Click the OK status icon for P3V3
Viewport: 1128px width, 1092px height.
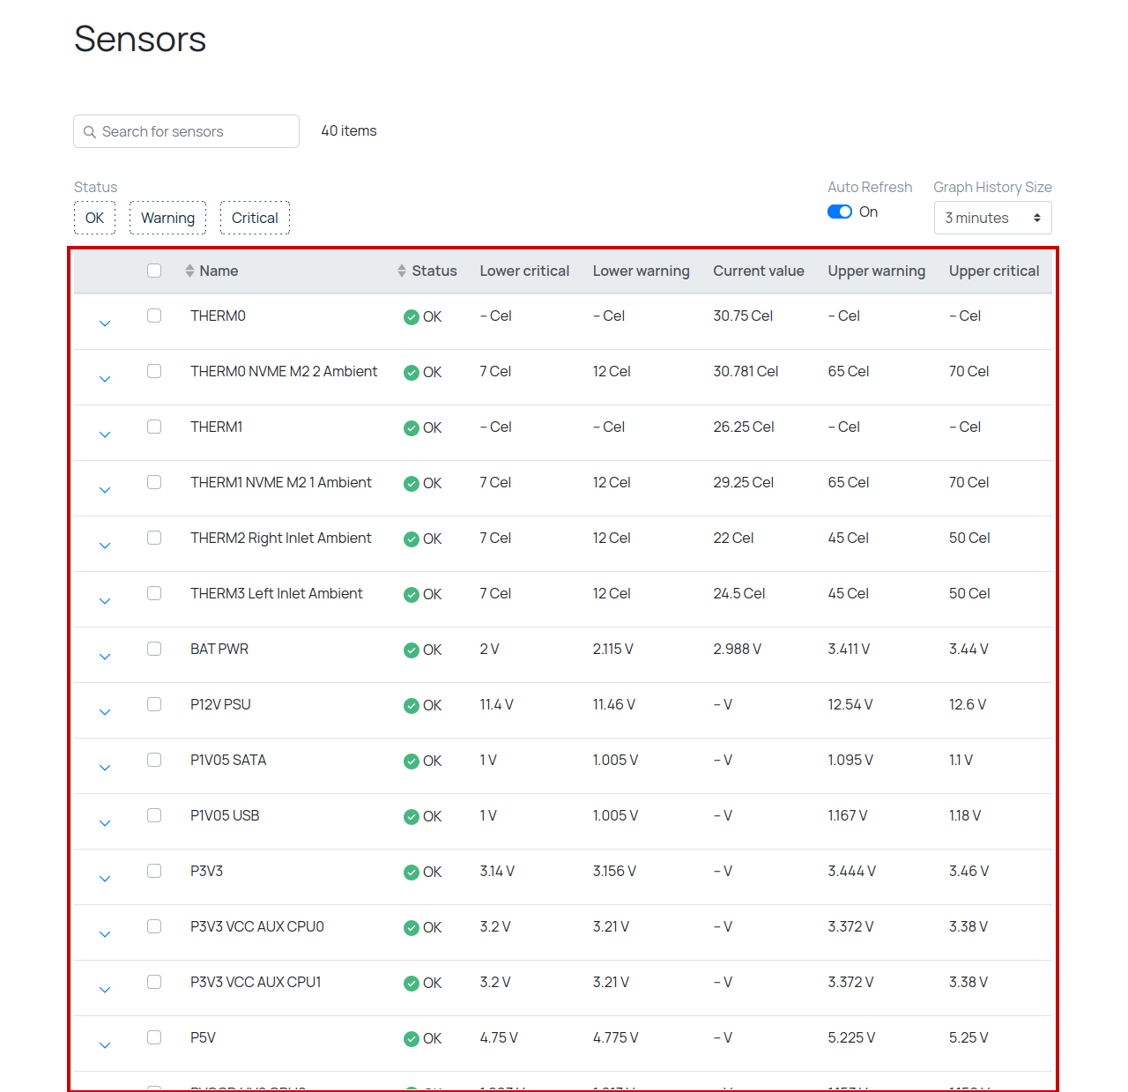click(411, 873)
